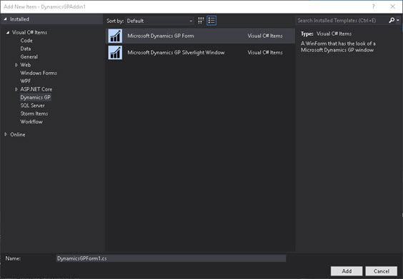Expand the Web node arrow
Screen dimensions: 403x279
[16, 65]
